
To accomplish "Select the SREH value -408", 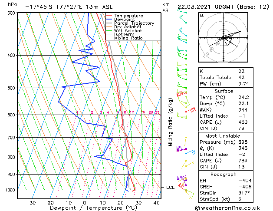I will 245,187.
